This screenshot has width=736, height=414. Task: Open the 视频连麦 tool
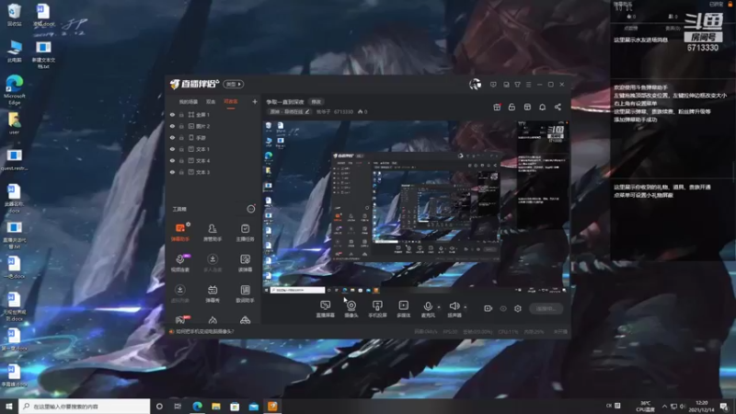point(179,263)
